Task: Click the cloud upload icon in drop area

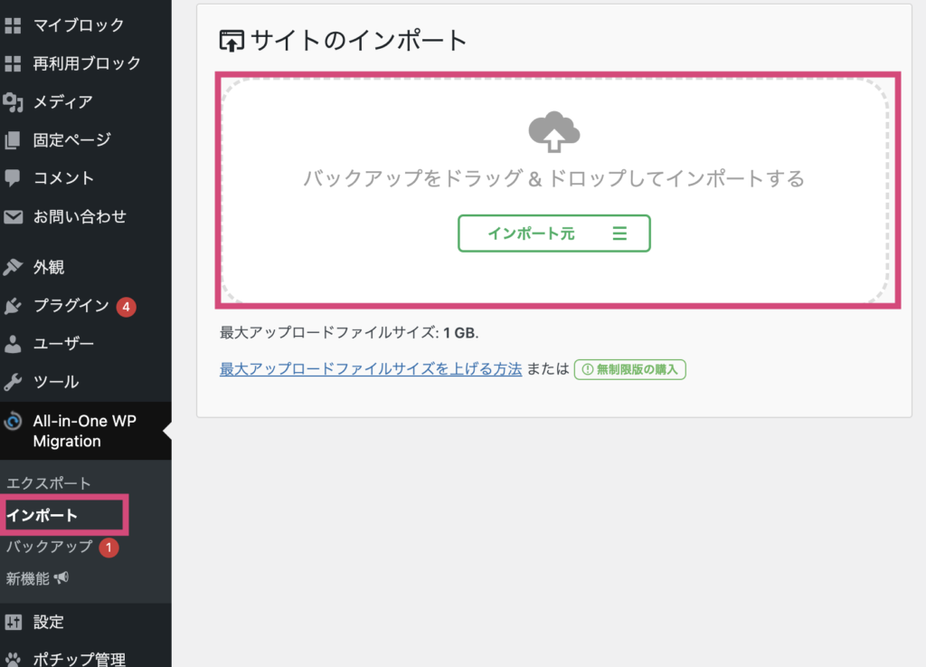Action: pos(554,131)
